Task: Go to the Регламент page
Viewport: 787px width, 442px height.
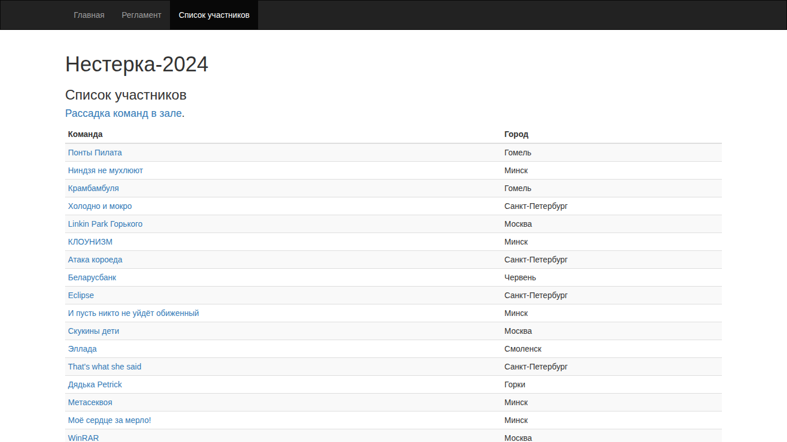Action: pyautogui.click(x=141, y=15)
